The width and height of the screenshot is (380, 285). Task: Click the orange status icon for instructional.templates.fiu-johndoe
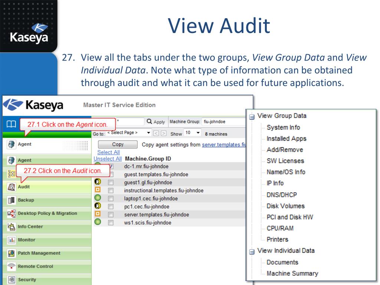[x=98, y=190]
